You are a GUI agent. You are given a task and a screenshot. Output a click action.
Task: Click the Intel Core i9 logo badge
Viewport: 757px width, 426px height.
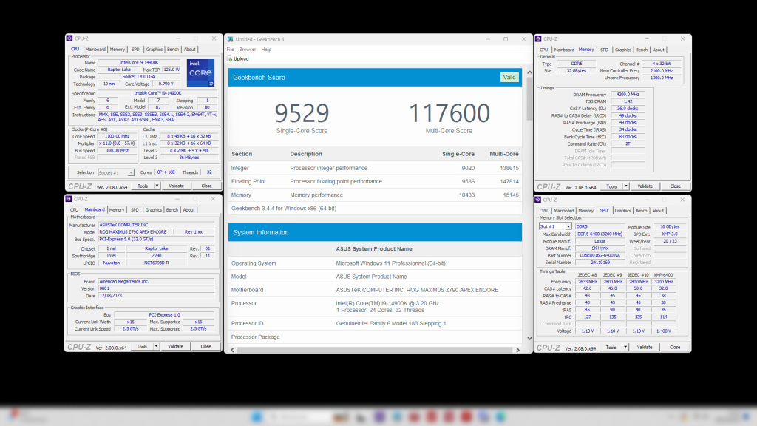point(201,73)
